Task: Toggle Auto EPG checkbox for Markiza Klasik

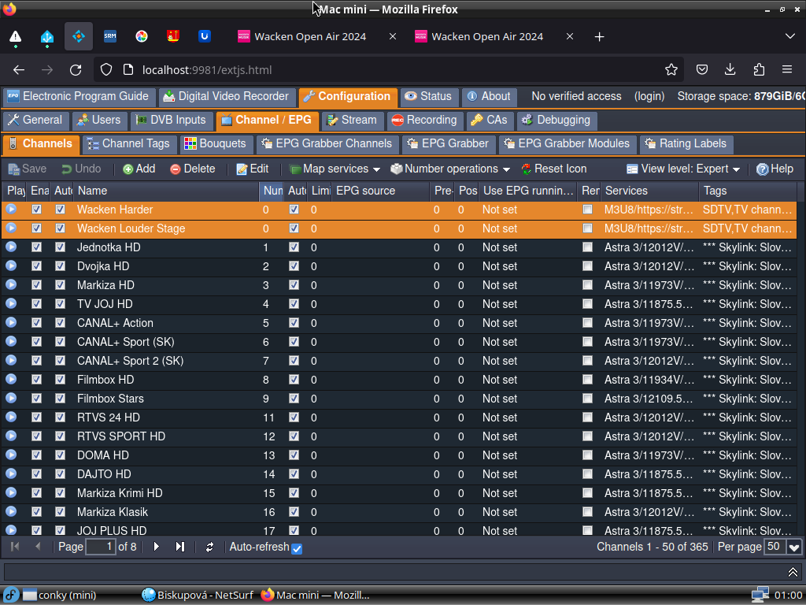Action: (x=294, y=512)
